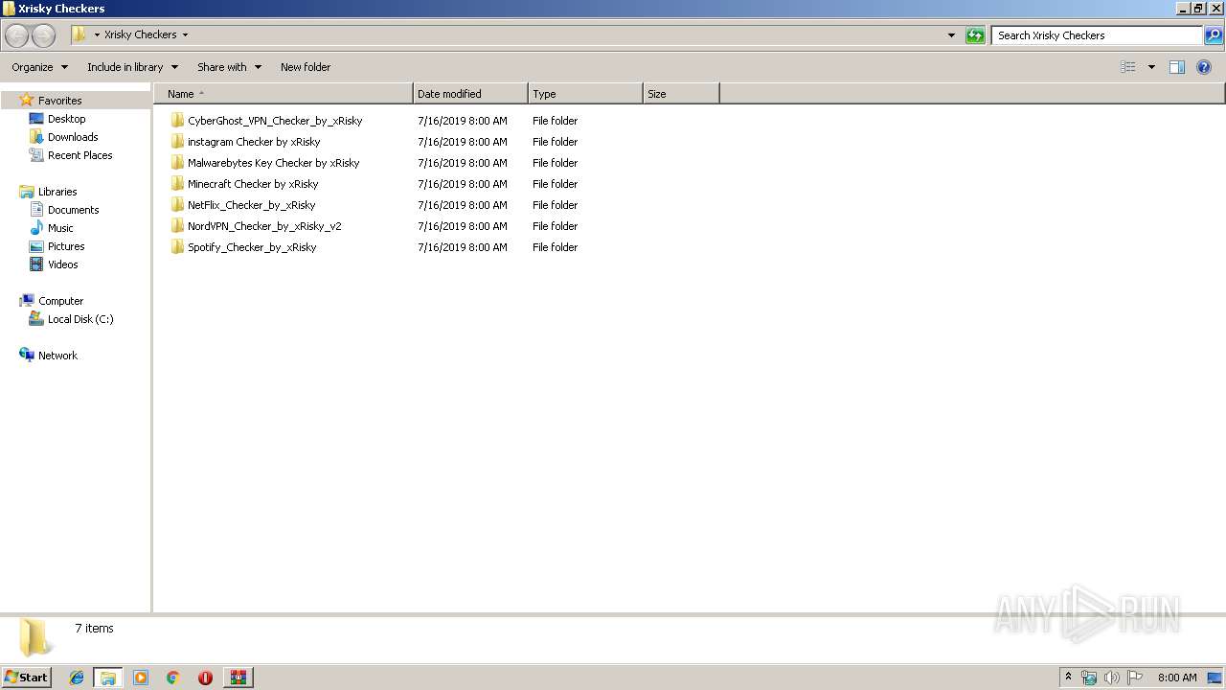Screen dimensions: 1226x690
Task: Open the Organize dropdown menu
Action: click(x=40, y=67)
